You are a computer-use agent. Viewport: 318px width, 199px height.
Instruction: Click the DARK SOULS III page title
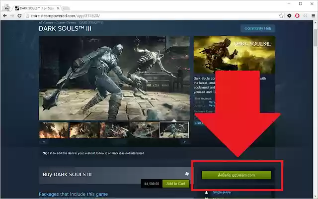point(65,29)
